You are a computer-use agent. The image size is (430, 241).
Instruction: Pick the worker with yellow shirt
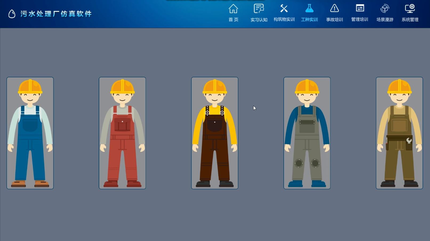[x=215, y=133]
